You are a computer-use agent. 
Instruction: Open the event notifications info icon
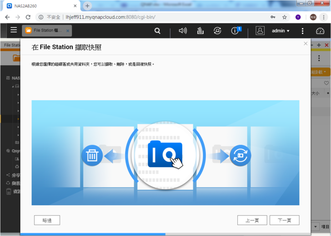pyautogui.click(x=235, y=31)
